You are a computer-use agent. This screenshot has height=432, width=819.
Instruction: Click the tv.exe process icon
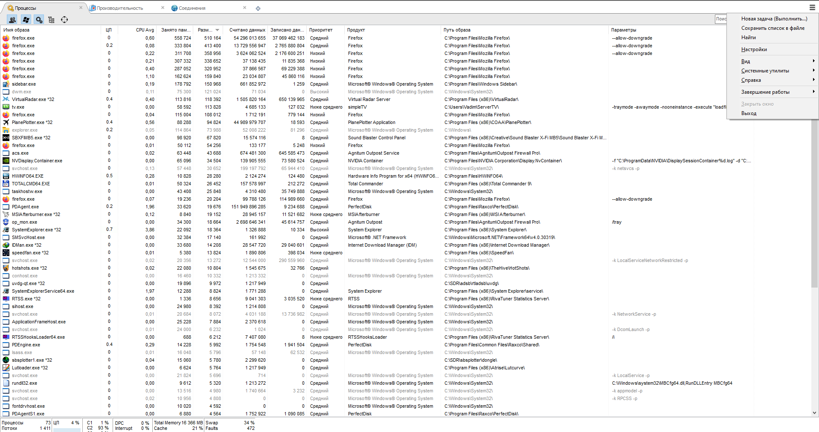[x=6, y=107]
